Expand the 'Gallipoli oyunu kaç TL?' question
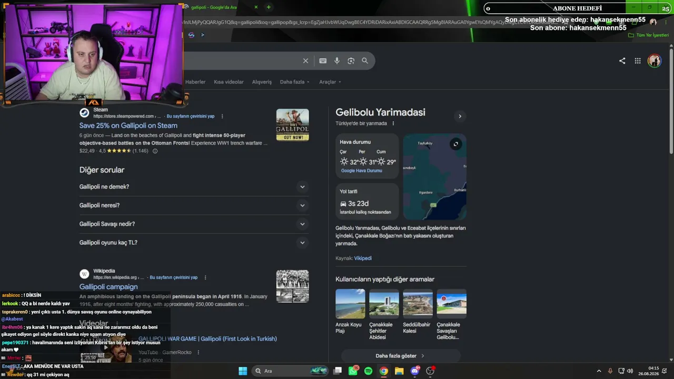Image resolution: width=674 pixels, height=379 pixels. click(194, 243)
